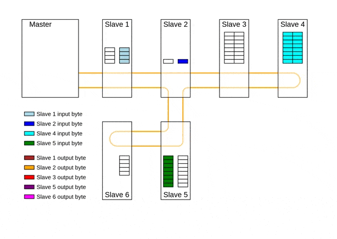Select the cyan Slave 4 input byte swatch
Screen dimensions: 337x239
[x=29, y=133]
